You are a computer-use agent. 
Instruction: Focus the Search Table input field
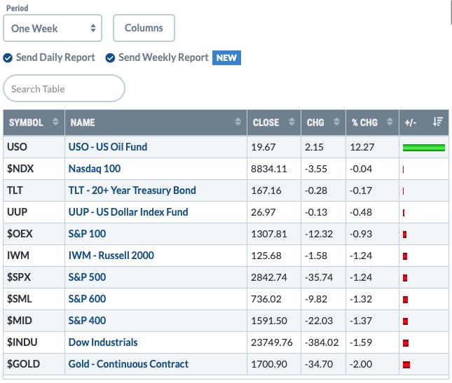[64, 88]
